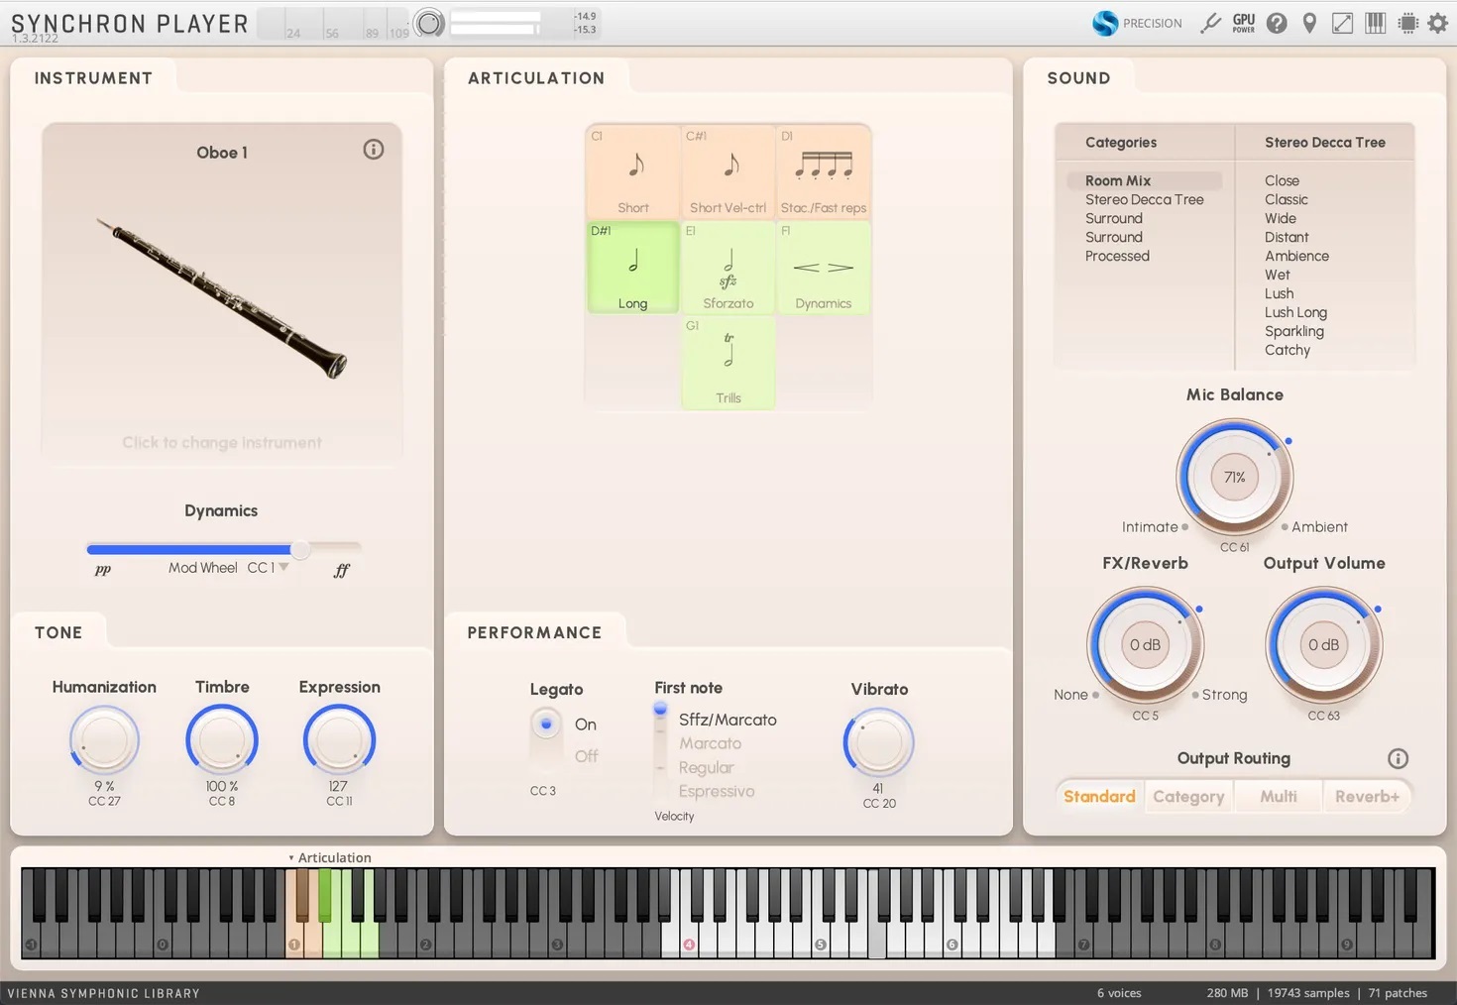The width and height of the screenshot is (1457, 1005).
Task: Collapse the Articulation keyboard label triangle
Action: tap(291, 858)
